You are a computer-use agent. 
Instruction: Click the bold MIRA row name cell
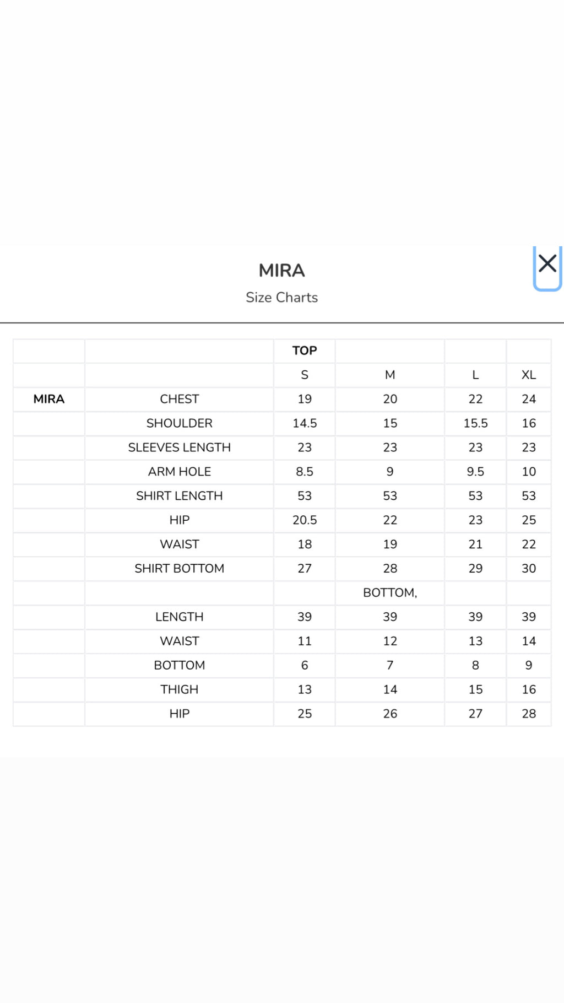point(49,399)
